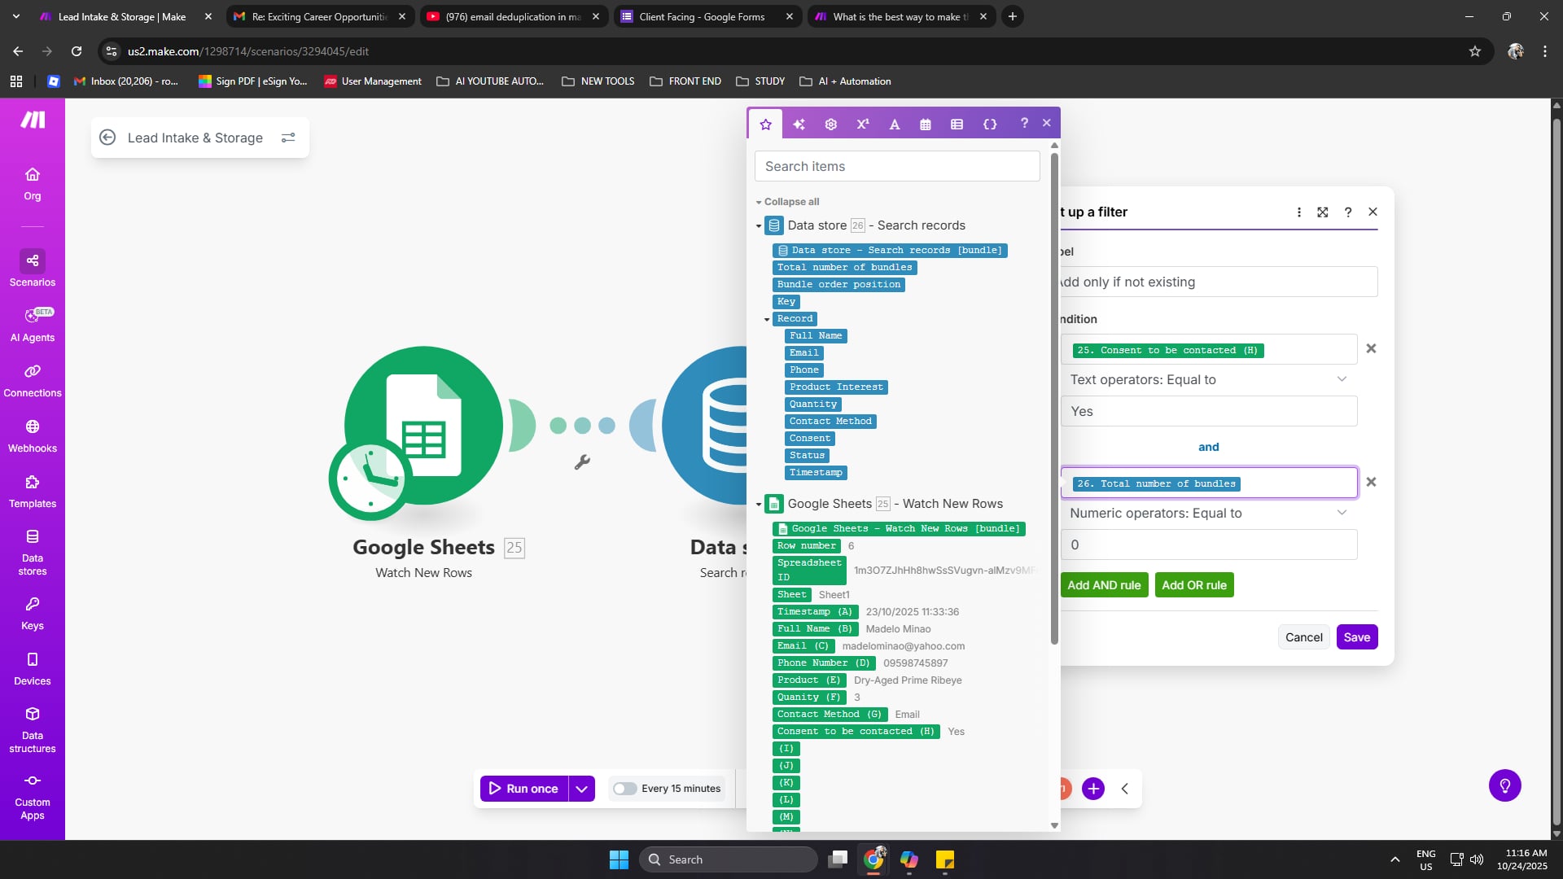Open the Run once dropdown arrow
The height and width of the screenshot is (879, 1563).
pos(581,788)
